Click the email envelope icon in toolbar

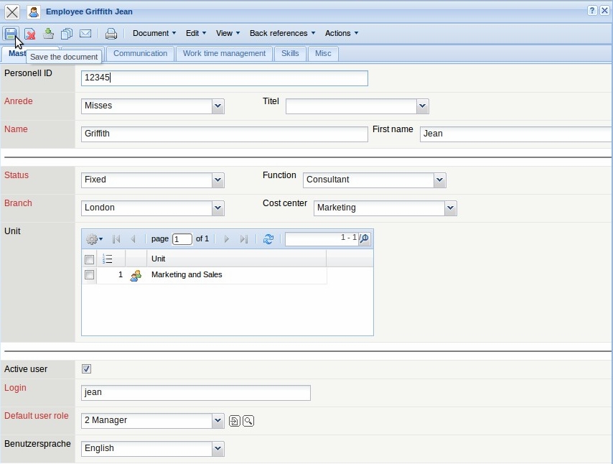85,34
